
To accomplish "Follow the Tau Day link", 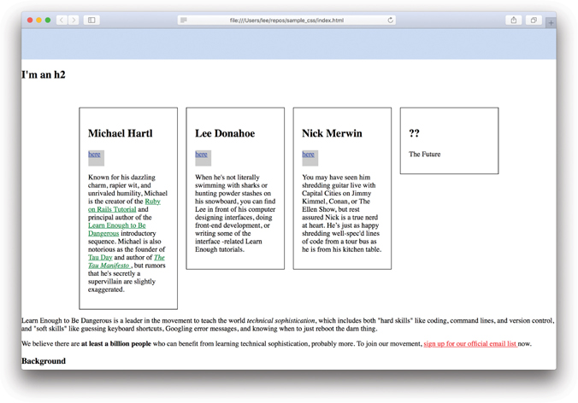I will tap(100, 257).
